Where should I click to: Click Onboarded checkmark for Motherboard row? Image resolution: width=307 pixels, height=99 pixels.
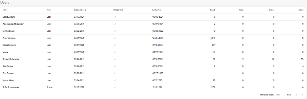coord(115,31)
